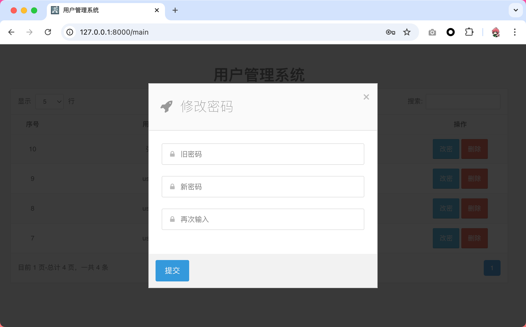The width and height of the screenshot is (526, 327).
Task: Open a new browser tab
Action: [x=175, y=10]
